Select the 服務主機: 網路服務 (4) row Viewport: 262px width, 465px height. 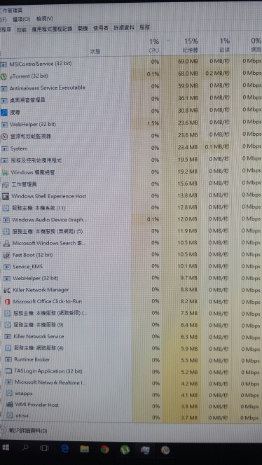point(131,348)
